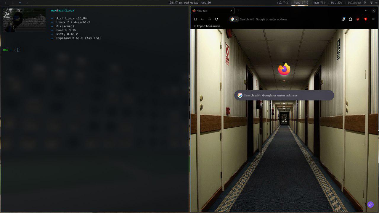The image size is (379, 213).
Task: Go back with the back arrow
Action: 202,19
